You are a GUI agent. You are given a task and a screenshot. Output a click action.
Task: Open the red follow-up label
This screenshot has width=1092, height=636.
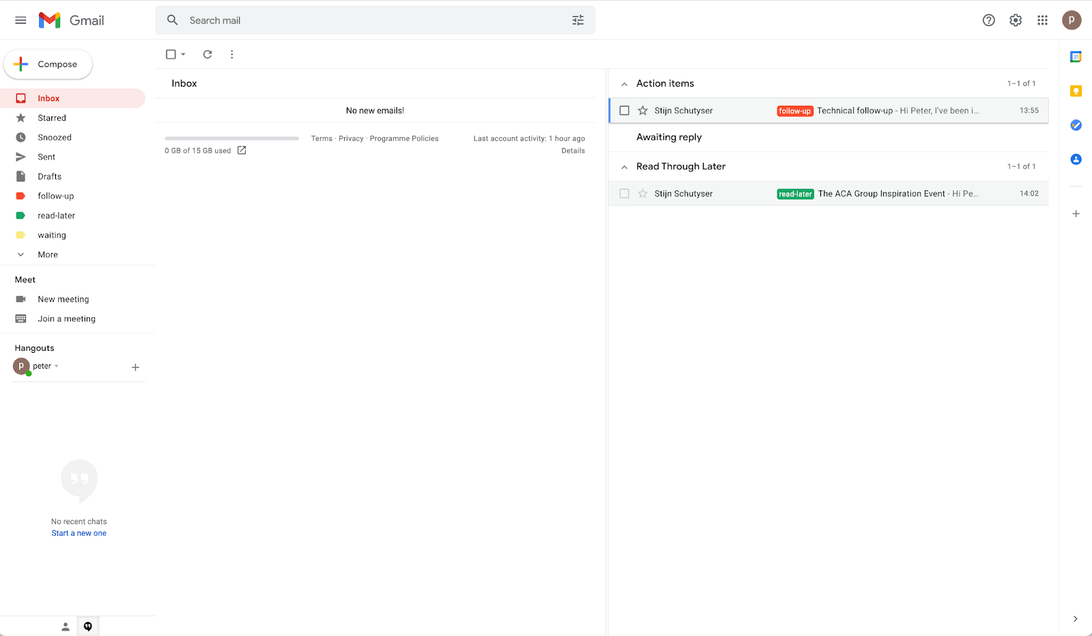(55, 196)
